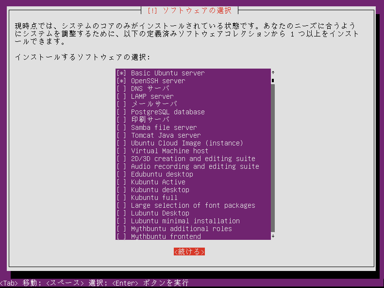Click the "Mythbuntu frontend" label text
This screenshot has height=288, width=384.
pyautogui.click(x=166, y=236)
